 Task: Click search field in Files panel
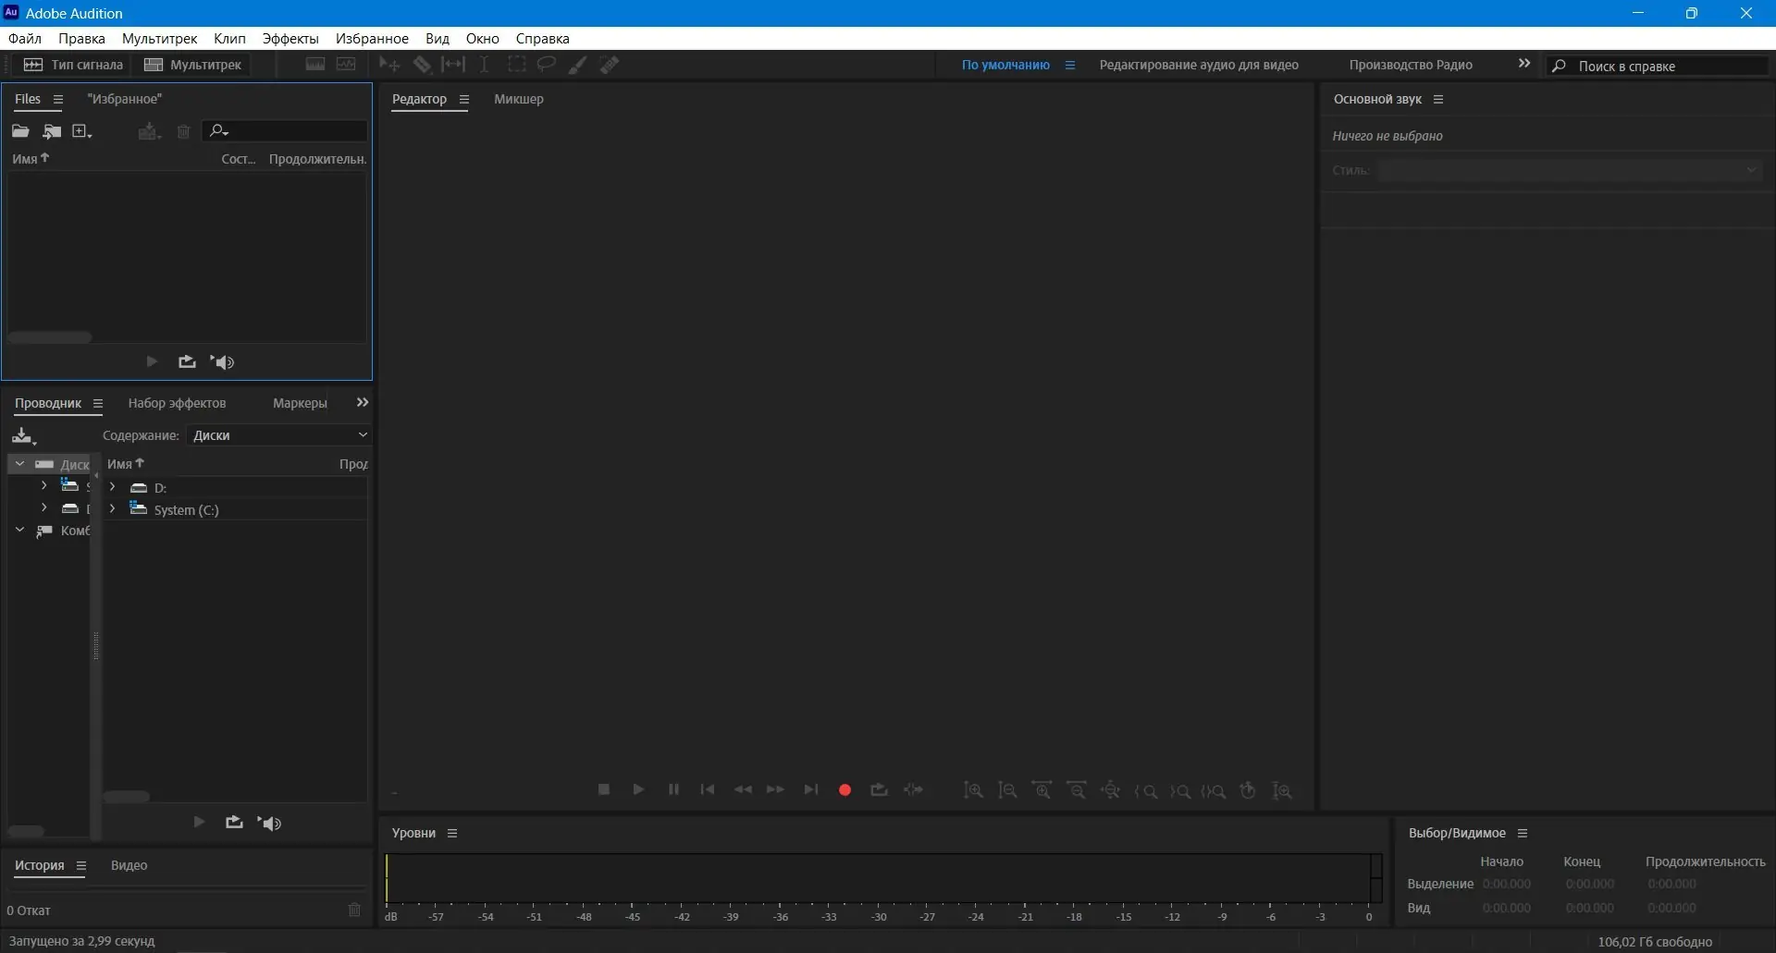pos(285,131)
